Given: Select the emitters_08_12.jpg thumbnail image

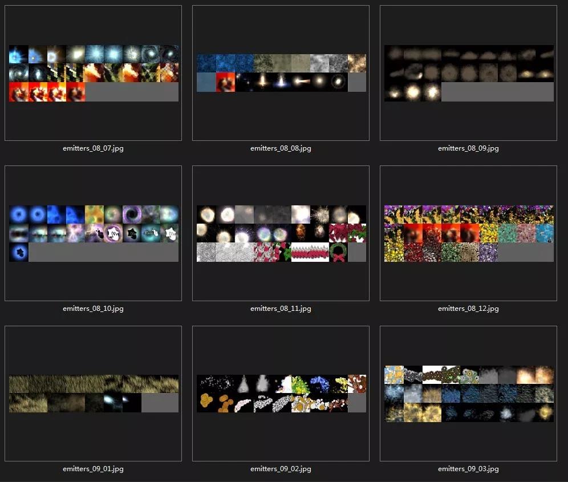Looking at the screenshot, I should (469, 233).
